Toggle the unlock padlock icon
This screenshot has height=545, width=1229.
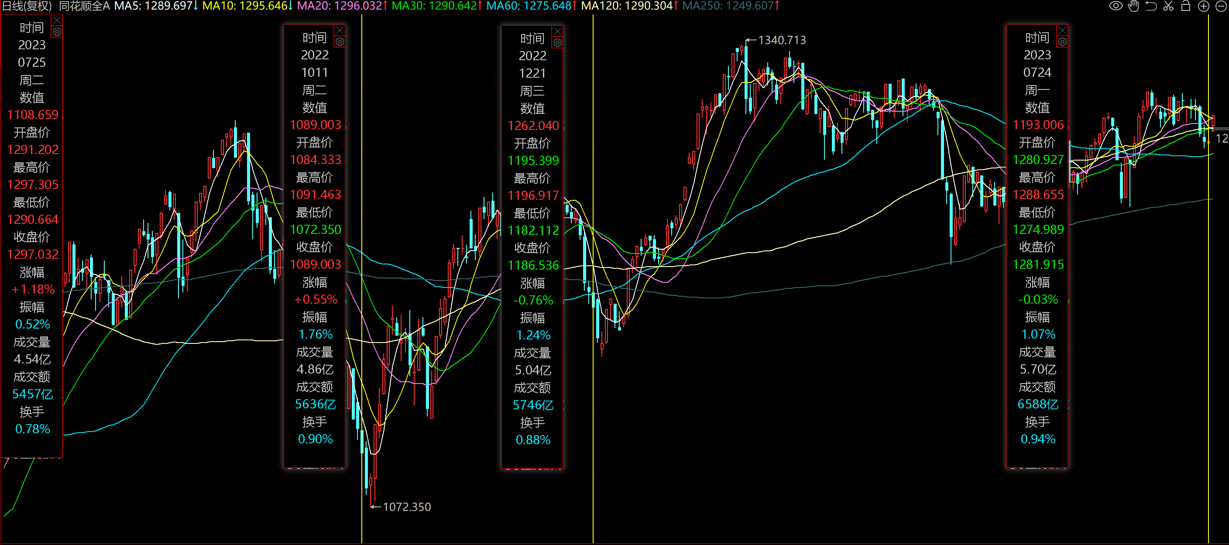(x=1186, y=6)
